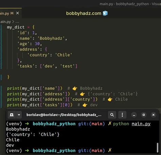Click terminal output line 'dev'
Screen dimensions: 161x155
coord(10,145)
